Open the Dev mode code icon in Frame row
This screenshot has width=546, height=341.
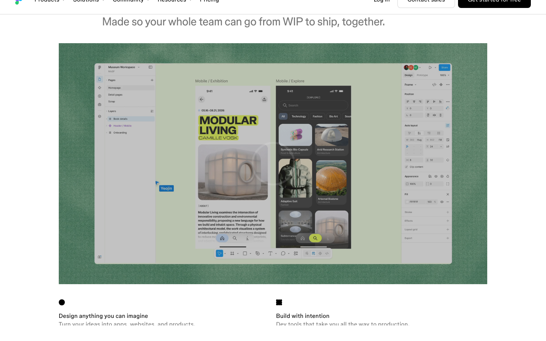[434, 84]
